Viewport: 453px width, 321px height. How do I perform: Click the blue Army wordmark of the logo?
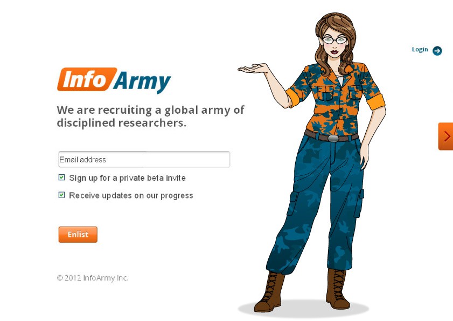(x=142, y=81)
